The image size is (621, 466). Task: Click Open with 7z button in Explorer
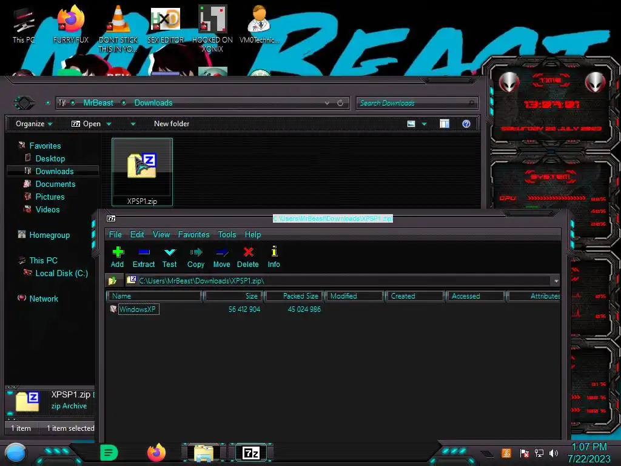coord(86,124)
